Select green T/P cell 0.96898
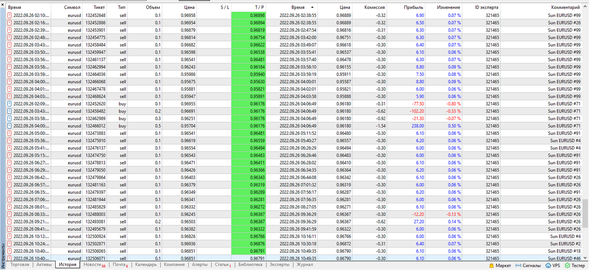 (x=249, y=16)
